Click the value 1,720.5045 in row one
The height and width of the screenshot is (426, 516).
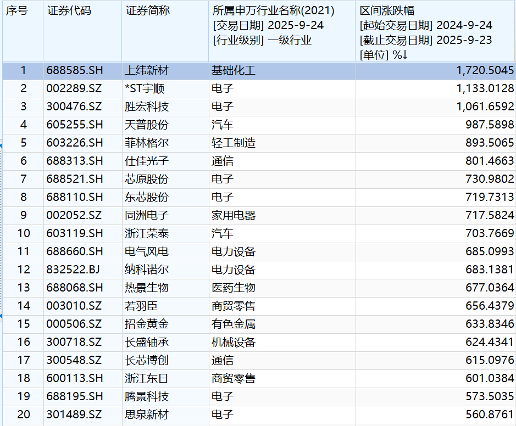485,71
